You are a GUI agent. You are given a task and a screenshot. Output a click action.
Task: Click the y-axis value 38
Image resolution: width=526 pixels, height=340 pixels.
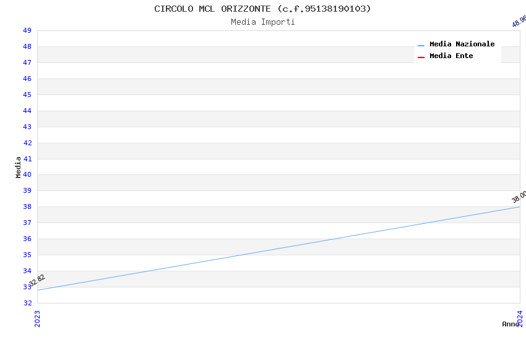pos(27,206)
